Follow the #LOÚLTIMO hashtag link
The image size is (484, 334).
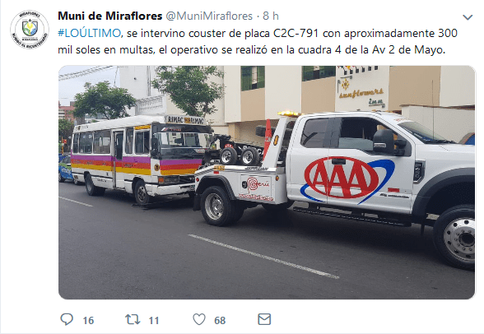89,33
